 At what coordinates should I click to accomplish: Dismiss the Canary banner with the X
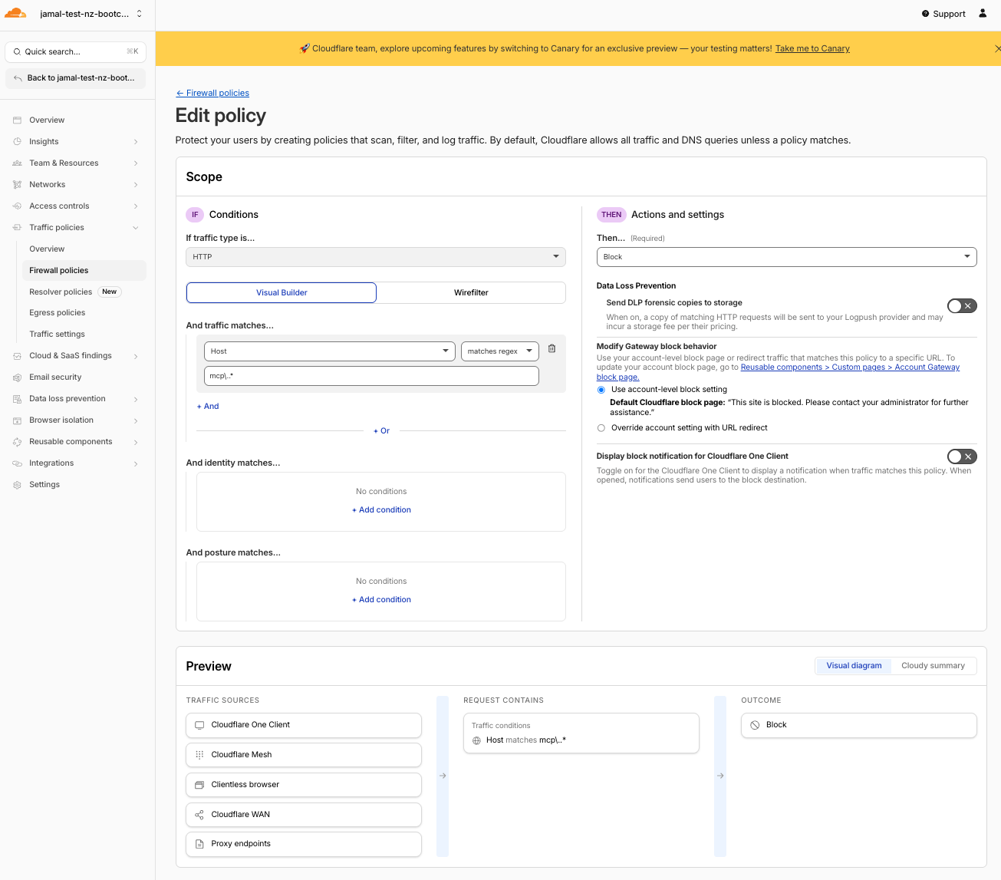[x=997, y=48]
